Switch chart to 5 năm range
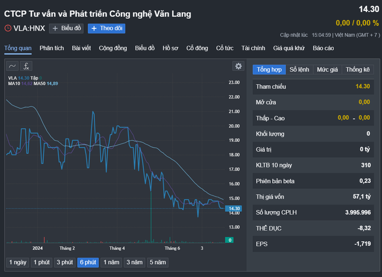This screenshot has height=277, width=382. [x=158, y=262]
